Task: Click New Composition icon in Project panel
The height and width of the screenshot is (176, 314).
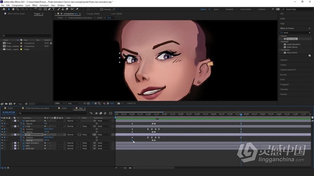Action: click(x=10, y=104)
